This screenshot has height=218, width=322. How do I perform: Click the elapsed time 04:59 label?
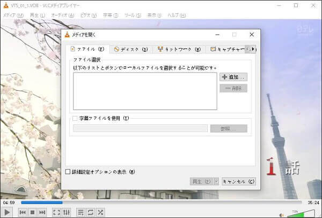(x=9, y=203)
